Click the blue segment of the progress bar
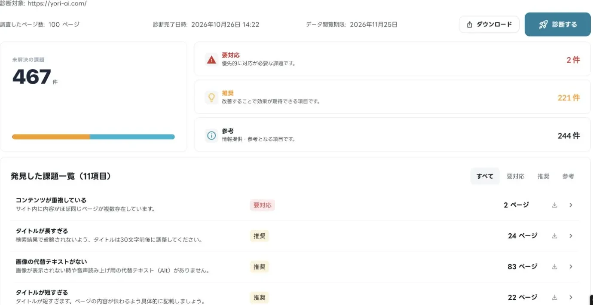Screen dimensions: 593x305 click(132, 137)
